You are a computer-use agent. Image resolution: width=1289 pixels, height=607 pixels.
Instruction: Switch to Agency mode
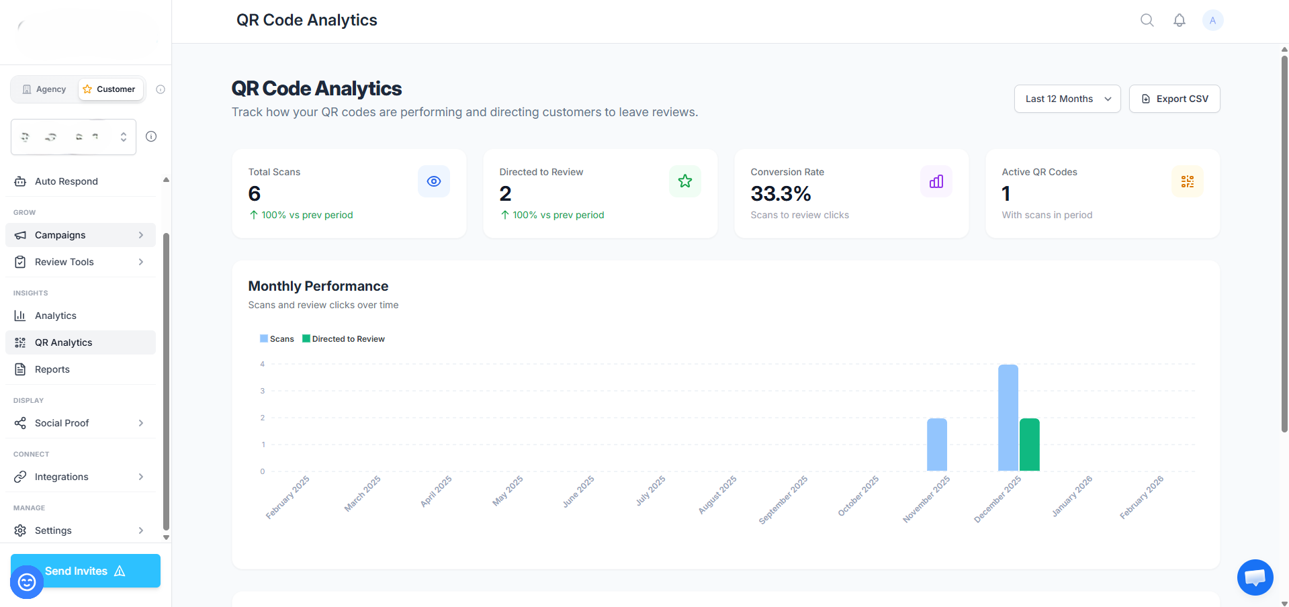[44, 89]
